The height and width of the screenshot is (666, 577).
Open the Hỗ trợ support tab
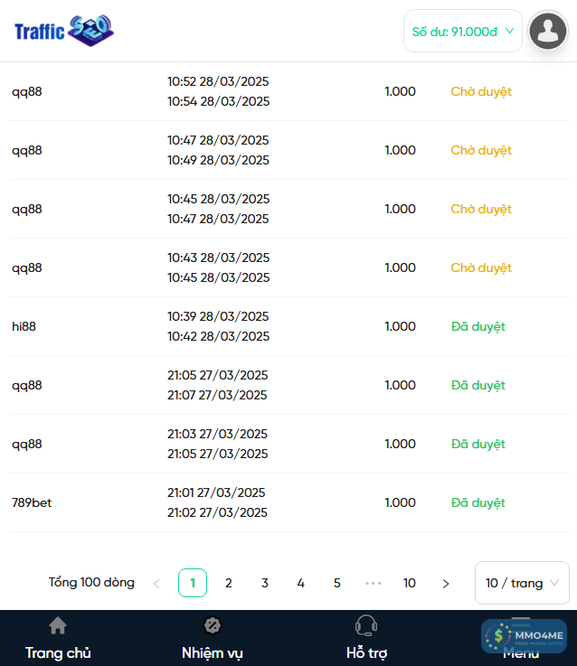tap(366, 652)
